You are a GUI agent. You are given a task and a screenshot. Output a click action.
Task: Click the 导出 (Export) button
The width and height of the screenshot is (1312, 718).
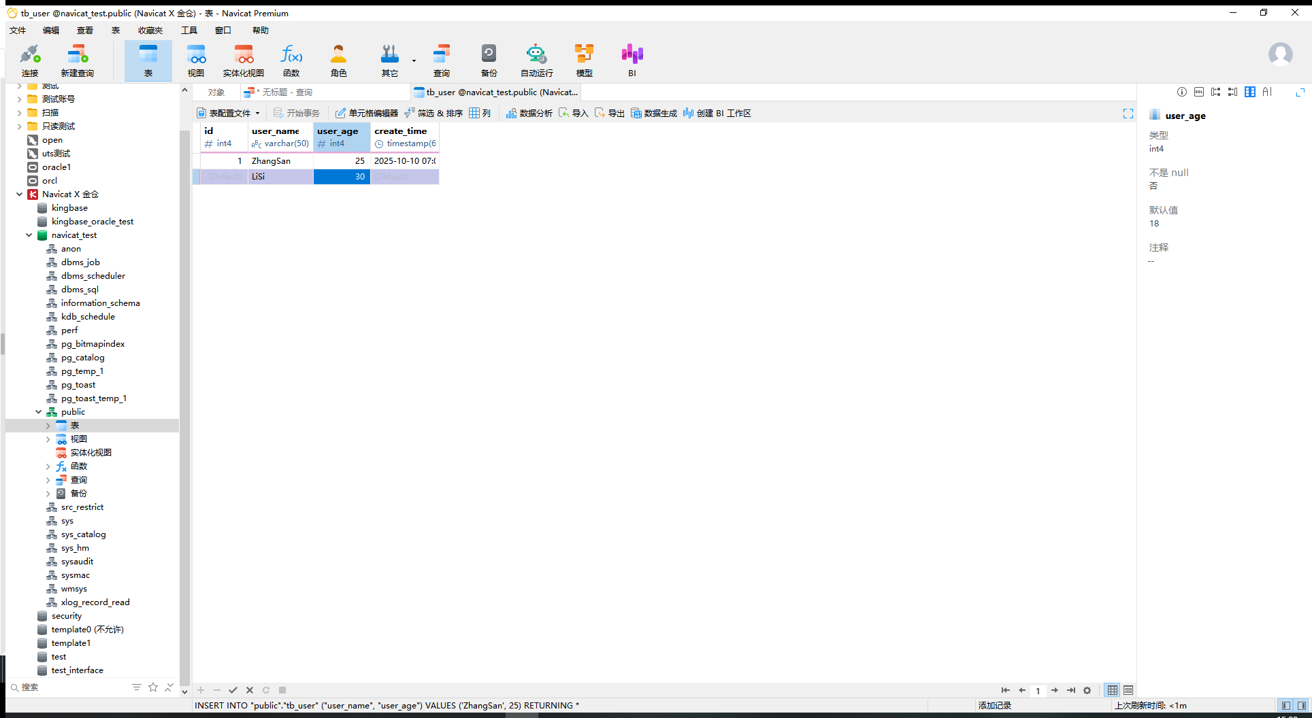click(x=610, y=114)
